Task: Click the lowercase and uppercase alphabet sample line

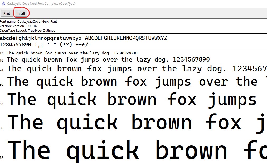Action: (x=84, y=38)
